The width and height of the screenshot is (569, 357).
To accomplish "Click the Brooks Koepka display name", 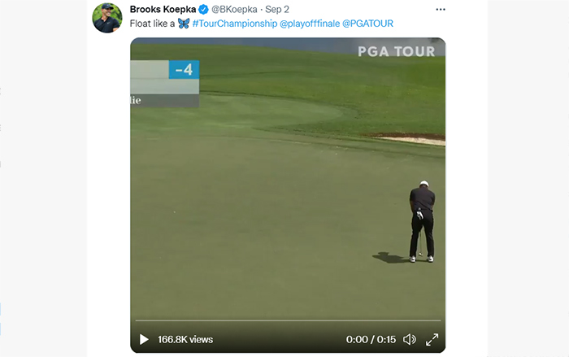I will pyautogui.click(x=163, y=10).
